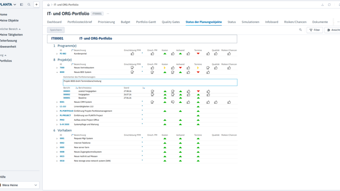Image resolution: width=340 pixels, height=191 pixels.
Task: Expand project E001 Neues CRM-System
Action: (x=57, y=102)
